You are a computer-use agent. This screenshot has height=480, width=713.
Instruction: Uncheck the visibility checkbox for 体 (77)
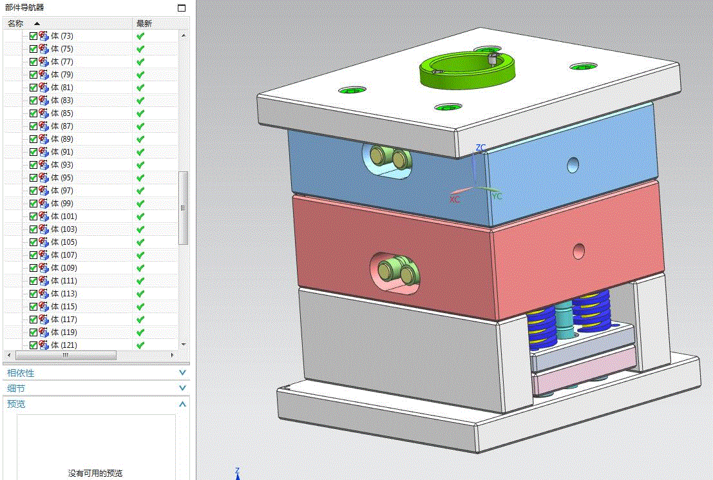coord(33,62)
